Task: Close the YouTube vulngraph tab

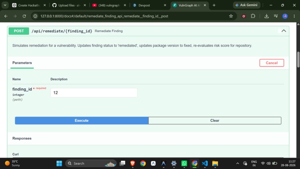Action: point(125,5)
